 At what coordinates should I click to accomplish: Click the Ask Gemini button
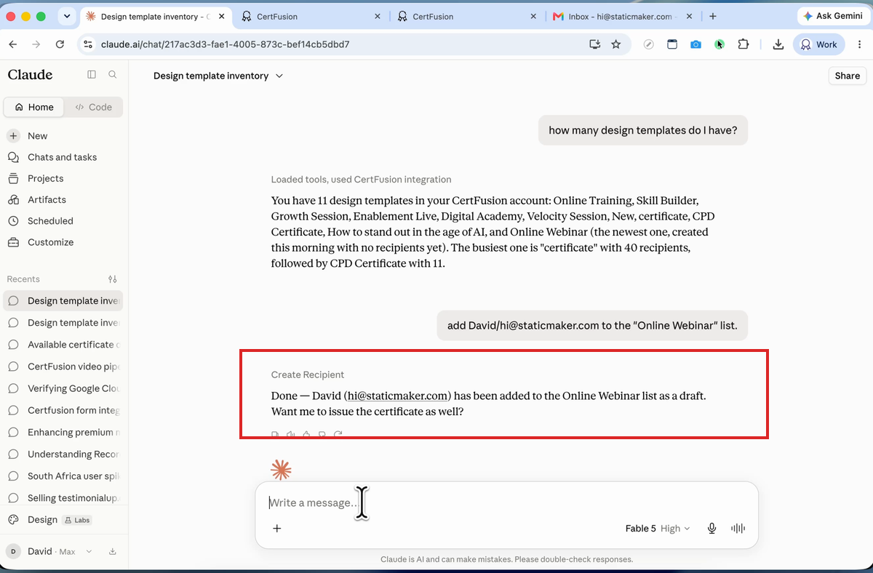coord(834,16)
